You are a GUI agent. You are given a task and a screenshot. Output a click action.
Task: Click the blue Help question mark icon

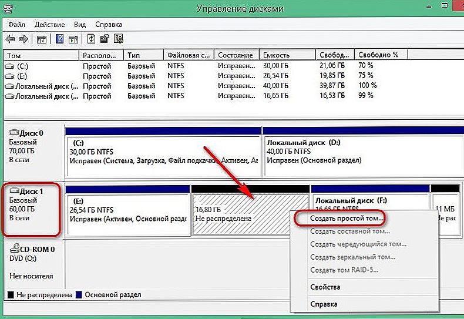(x=59, y=39)
